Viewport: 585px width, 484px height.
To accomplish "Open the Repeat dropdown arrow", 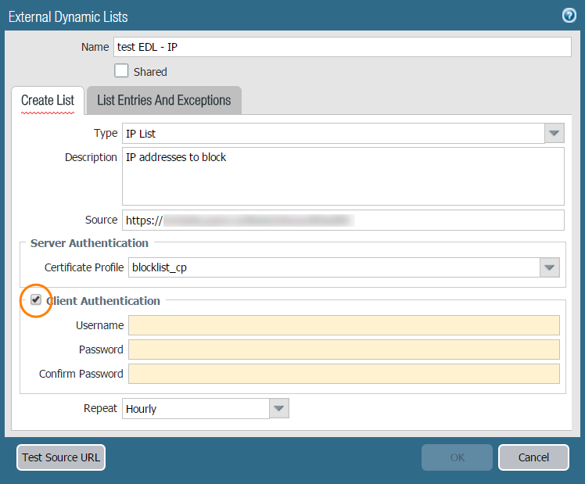I will point(279,408).
